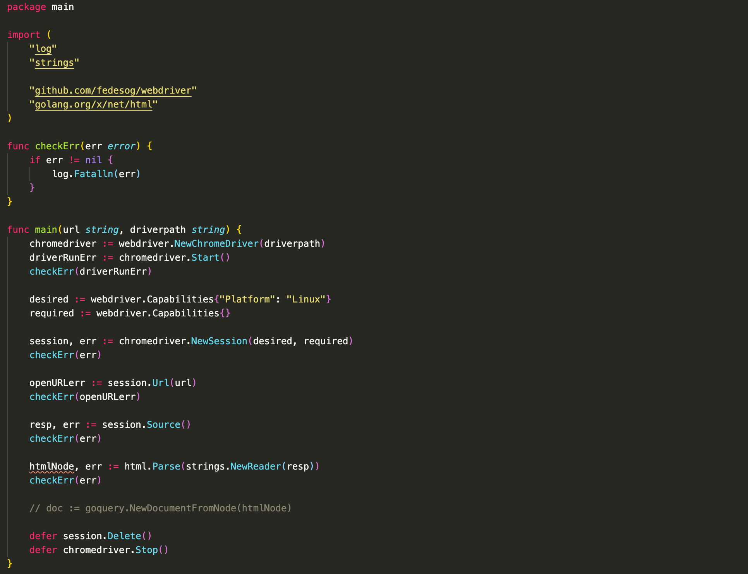Click the main function name in its definition
This screenshot has width=748, height=574.
[46, 230]
